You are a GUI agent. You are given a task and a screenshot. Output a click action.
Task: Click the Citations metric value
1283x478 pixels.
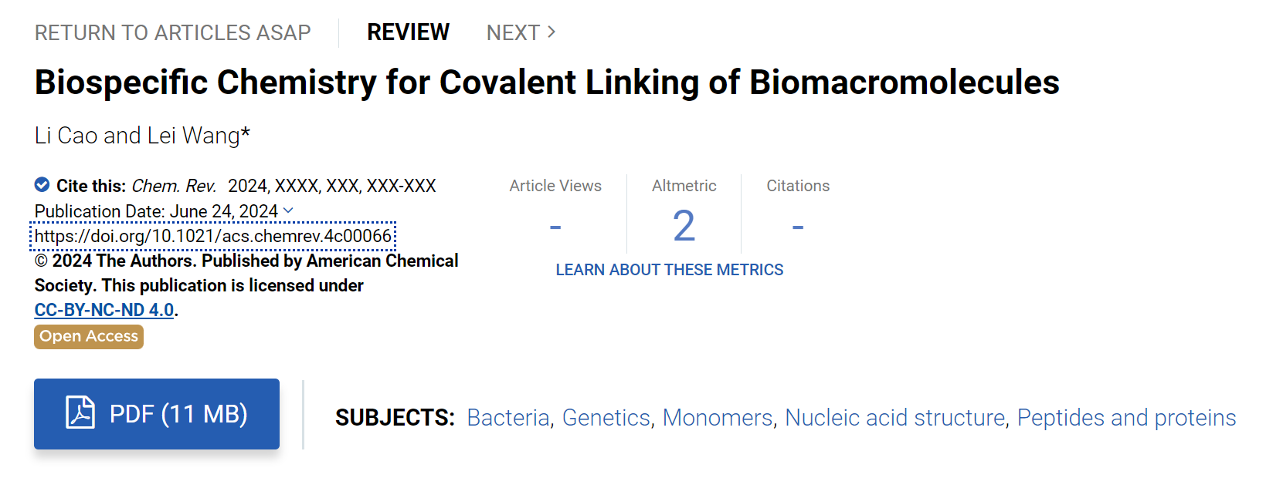798,227
